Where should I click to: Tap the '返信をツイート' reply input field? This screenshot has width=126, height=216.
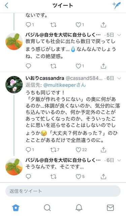(63, 191)
